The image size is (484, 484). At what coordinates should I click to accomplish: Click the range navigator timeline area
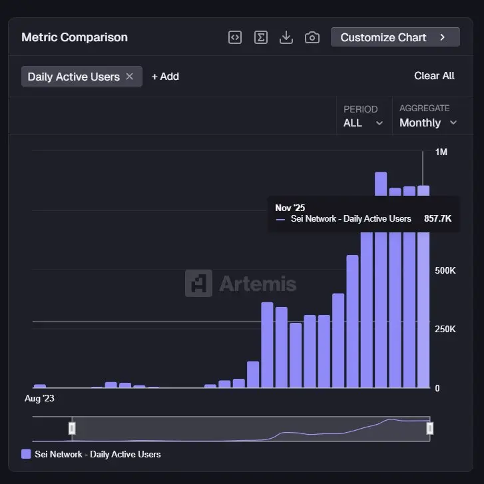coord(251,428)
